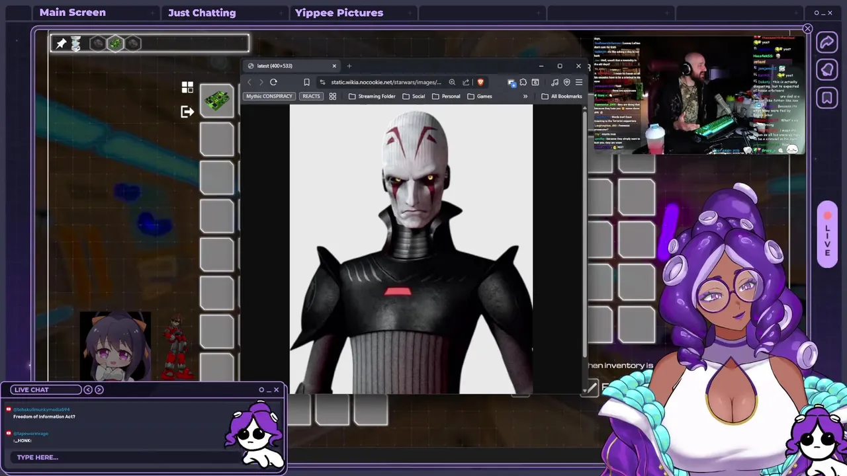
Task: Click the grid squares inventory icon
Action: [187, 87]
